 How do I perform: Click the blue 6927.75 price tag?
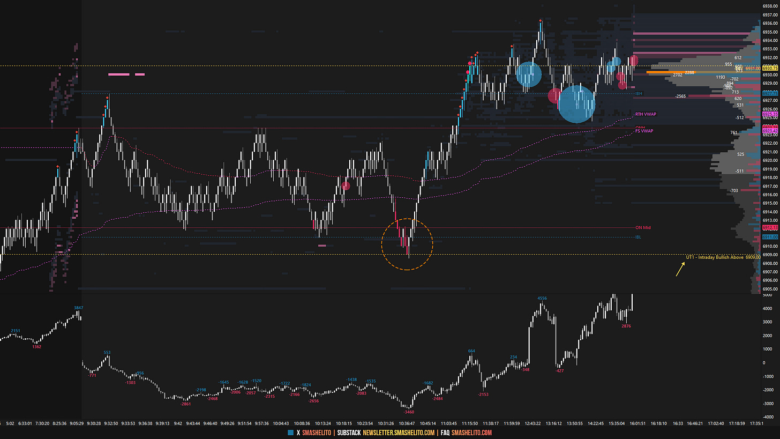(770, 93)
